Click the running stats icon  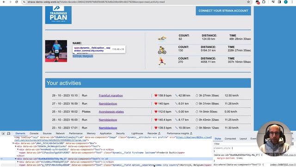pos(162,62)
